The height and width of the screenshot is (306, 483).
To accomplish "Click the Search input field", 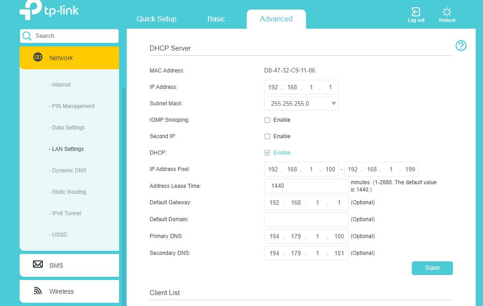I will (x=69, y=36).
